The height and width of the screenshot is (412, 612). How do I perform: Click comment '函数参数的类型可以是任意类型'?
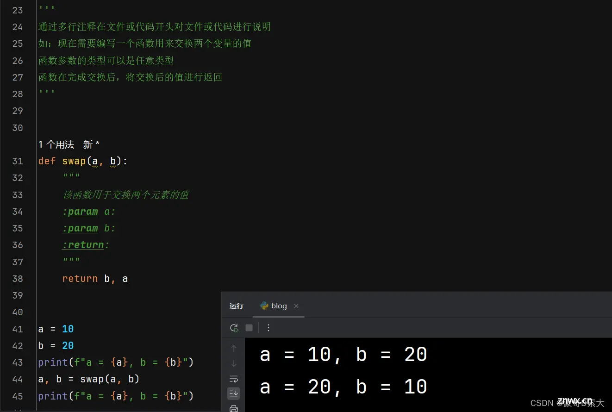click(106, 60)
